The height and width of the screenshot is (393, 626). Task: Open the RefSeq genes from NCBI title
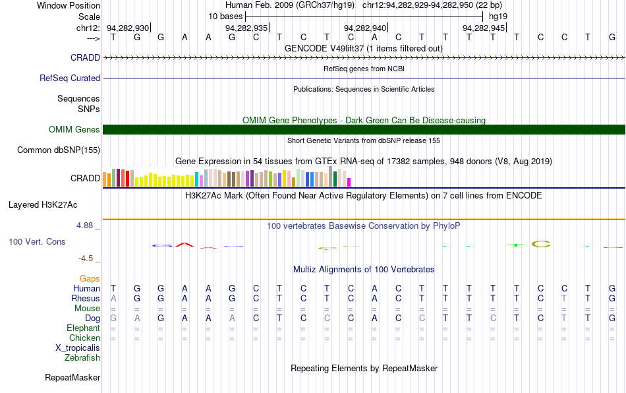click(x=364, y=69)
